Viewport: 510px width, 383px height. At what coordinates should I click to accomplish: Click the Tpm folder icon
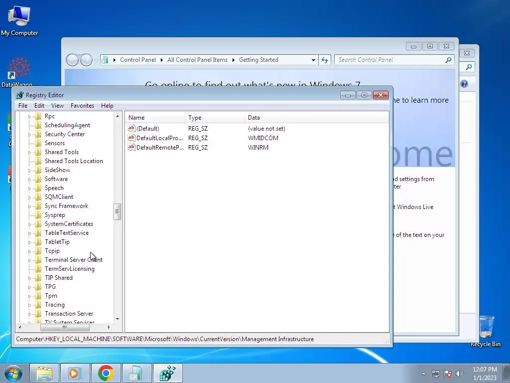click(38, 296)
